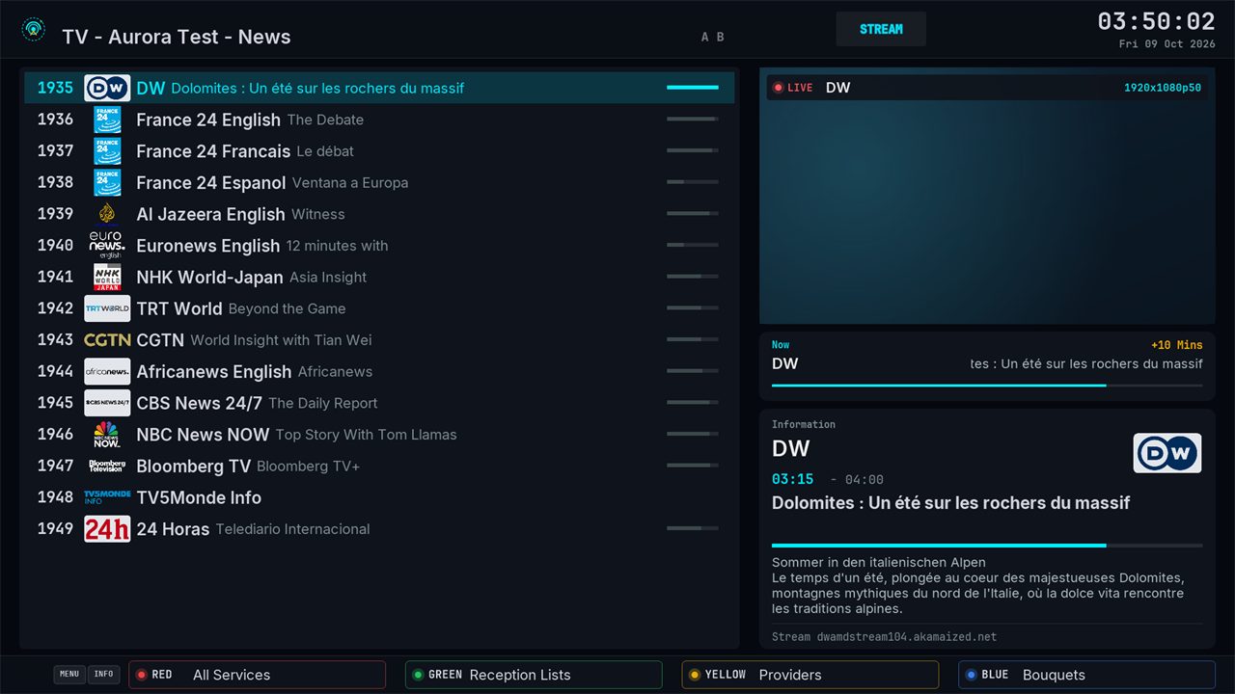The image size is (1235, 694).
Task: Click the Information panel progress bar
Action: [987, 546]
